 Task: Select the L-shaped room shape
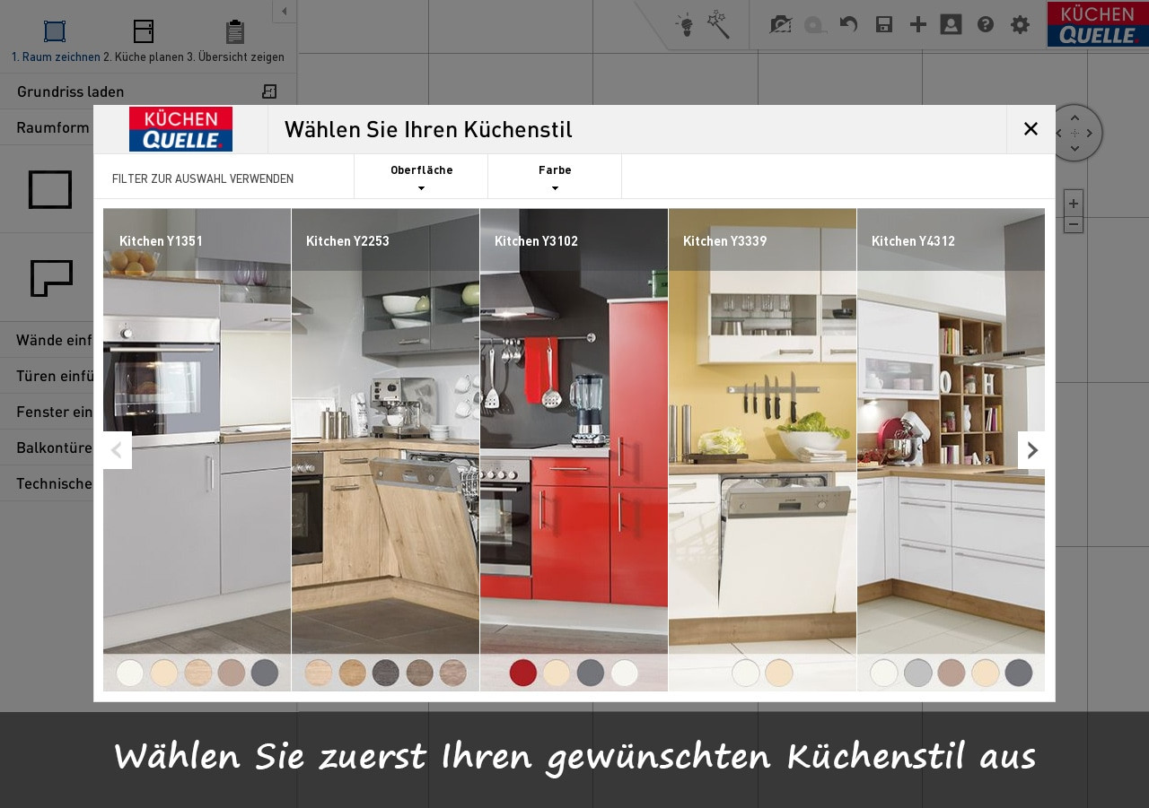pos(51,278)
